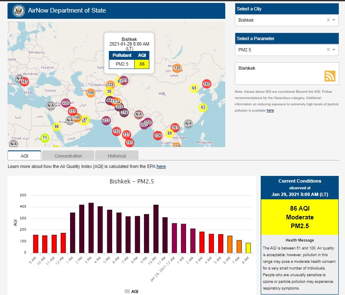Image resolution: width=345 pixels, height=295 pixels.
Task: Select the green 71 map marker
Action: pyautogui.click(x=45, y=138)
